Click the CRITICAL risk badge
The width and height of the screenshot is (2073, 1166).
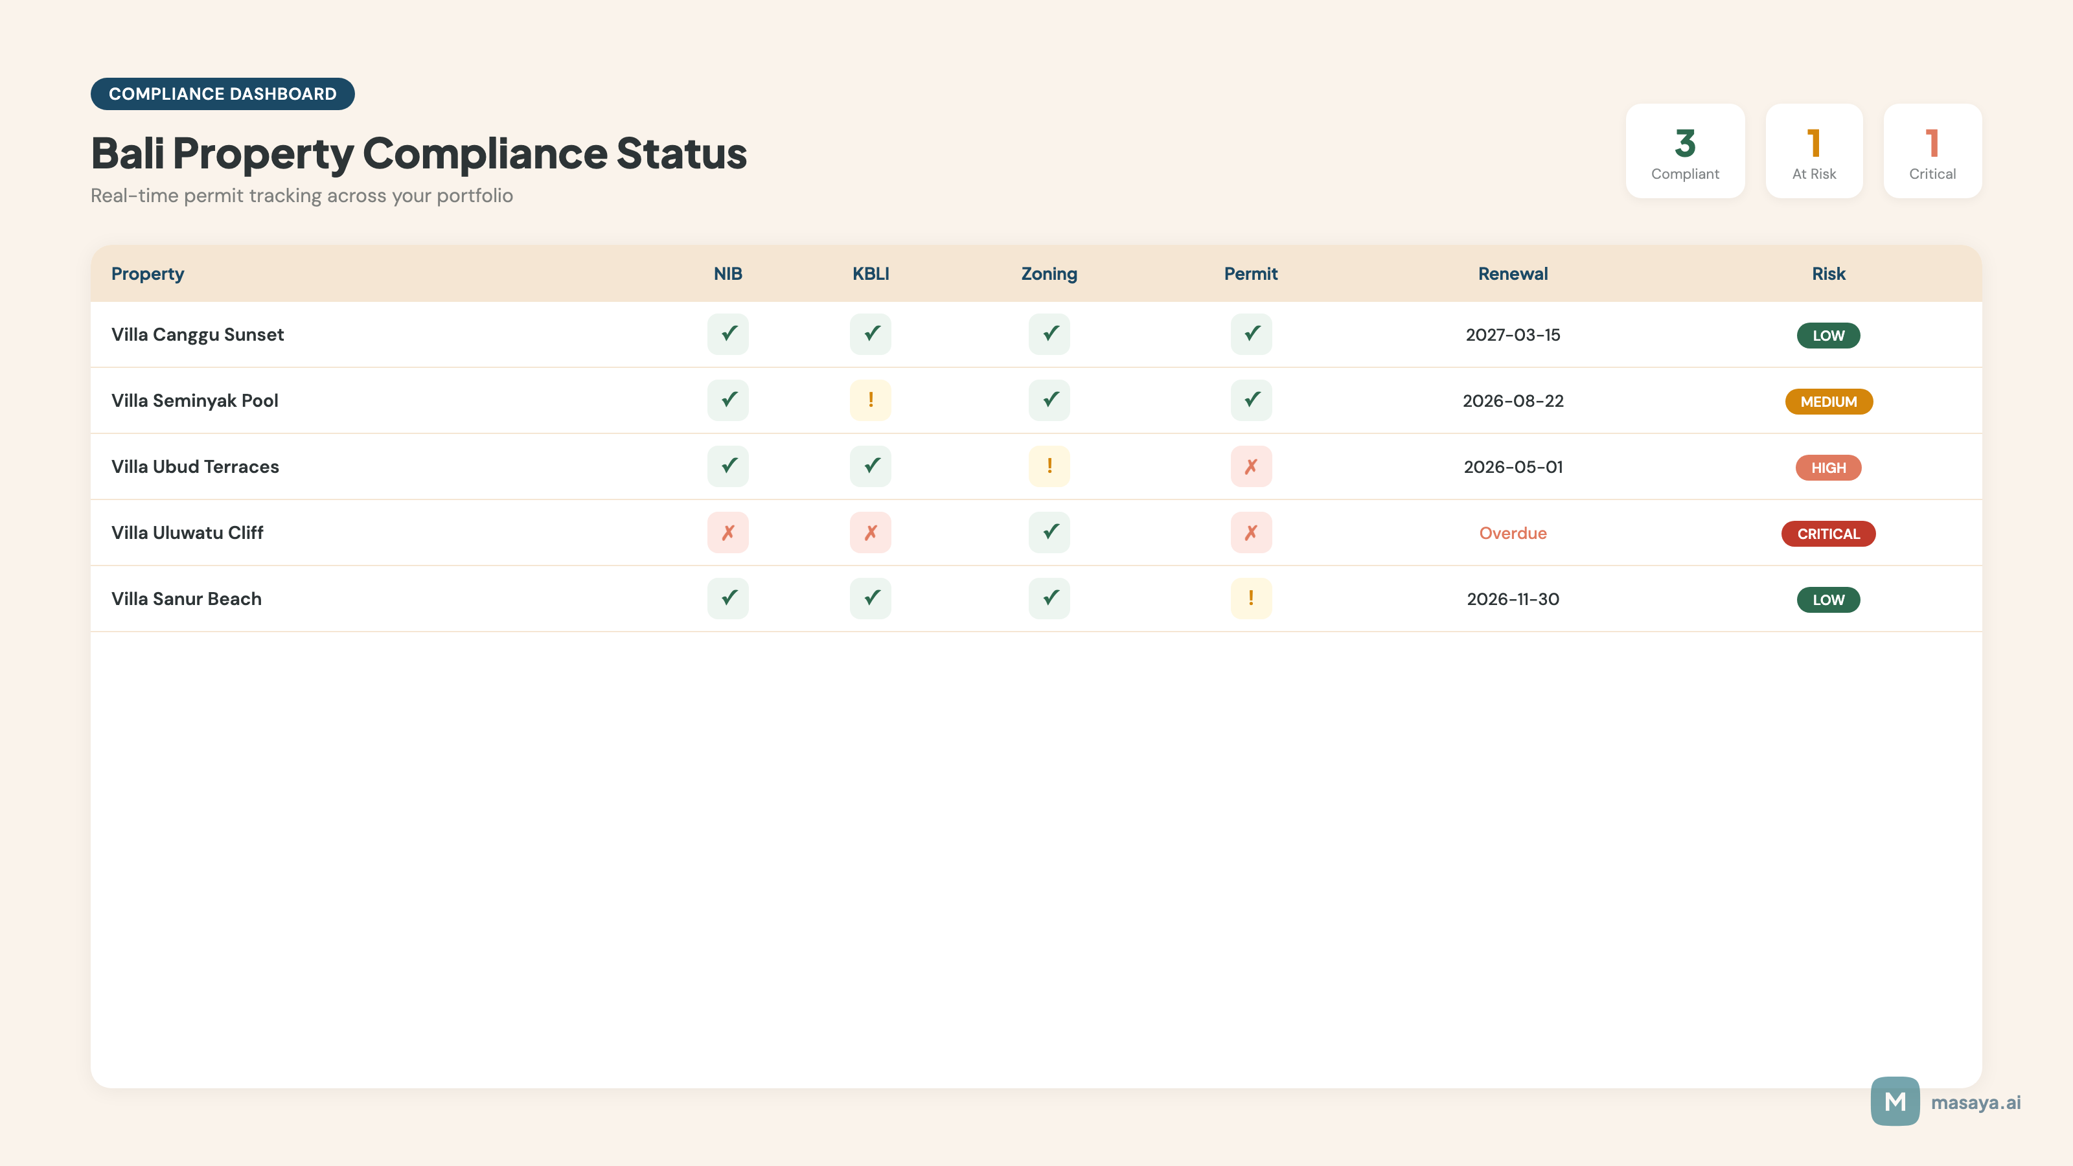[1828, 534]
